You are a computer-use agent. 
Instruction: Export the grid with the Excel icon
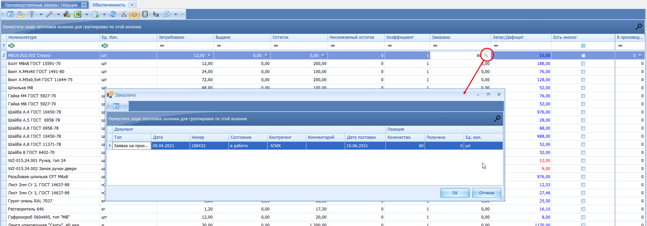[78, 14]
